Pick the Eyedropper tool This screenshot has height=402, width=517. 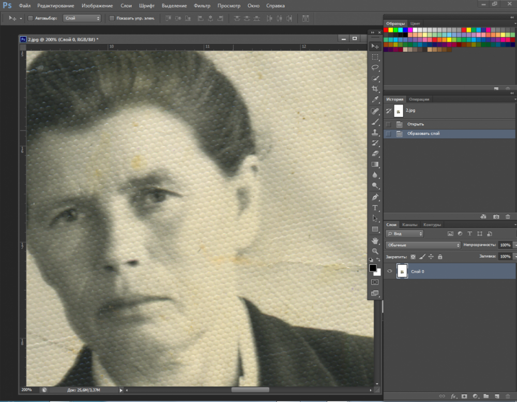375,100
